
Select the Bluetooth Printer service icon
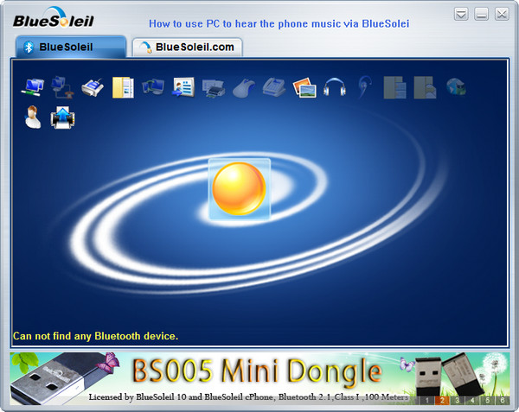(x=213, y=86)
